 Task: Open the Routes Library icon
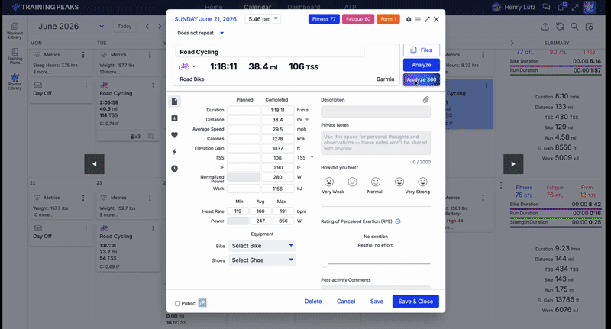coord(15,82)
